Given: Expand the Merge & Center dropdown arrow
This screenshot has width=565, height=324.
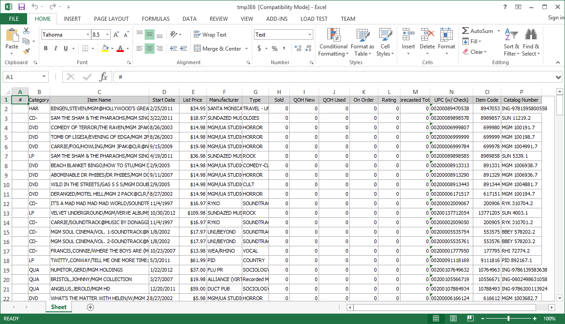Looking at the screenshot, I should [x=246, y=49].
